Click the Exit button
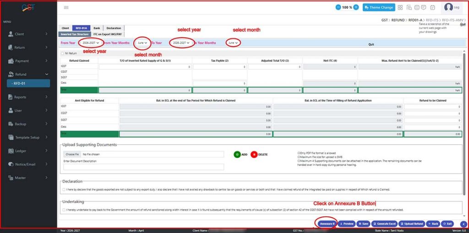 pos(448,224)
